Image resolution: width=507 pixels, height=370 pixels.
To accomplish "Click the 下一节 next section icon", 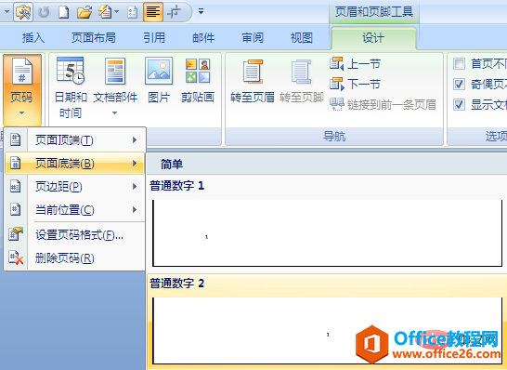I will [336, 84].
